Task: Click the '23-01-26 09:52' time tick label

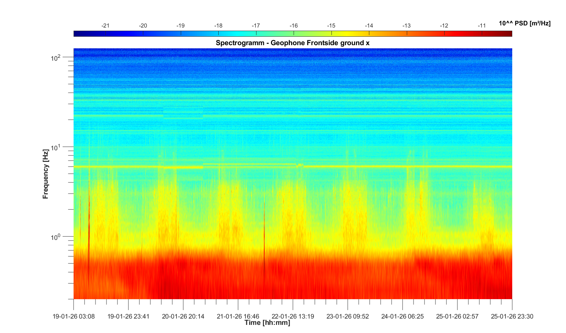Action: (x=348, y=316)
